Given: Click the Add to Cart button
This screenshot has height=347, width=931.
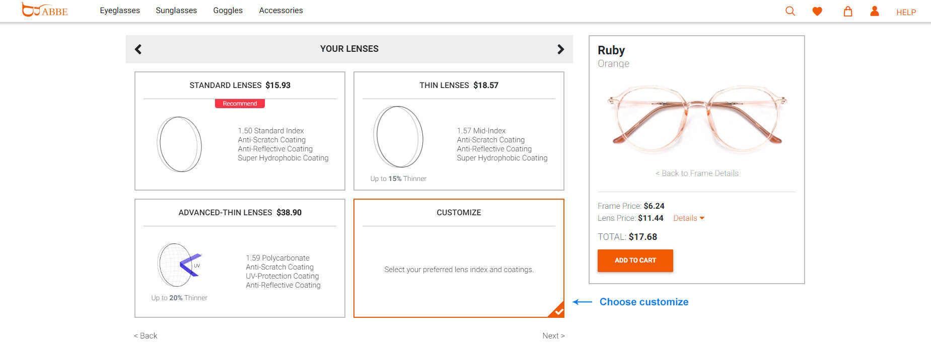Looking at the screenshot, I should click(x=635, y=261).
